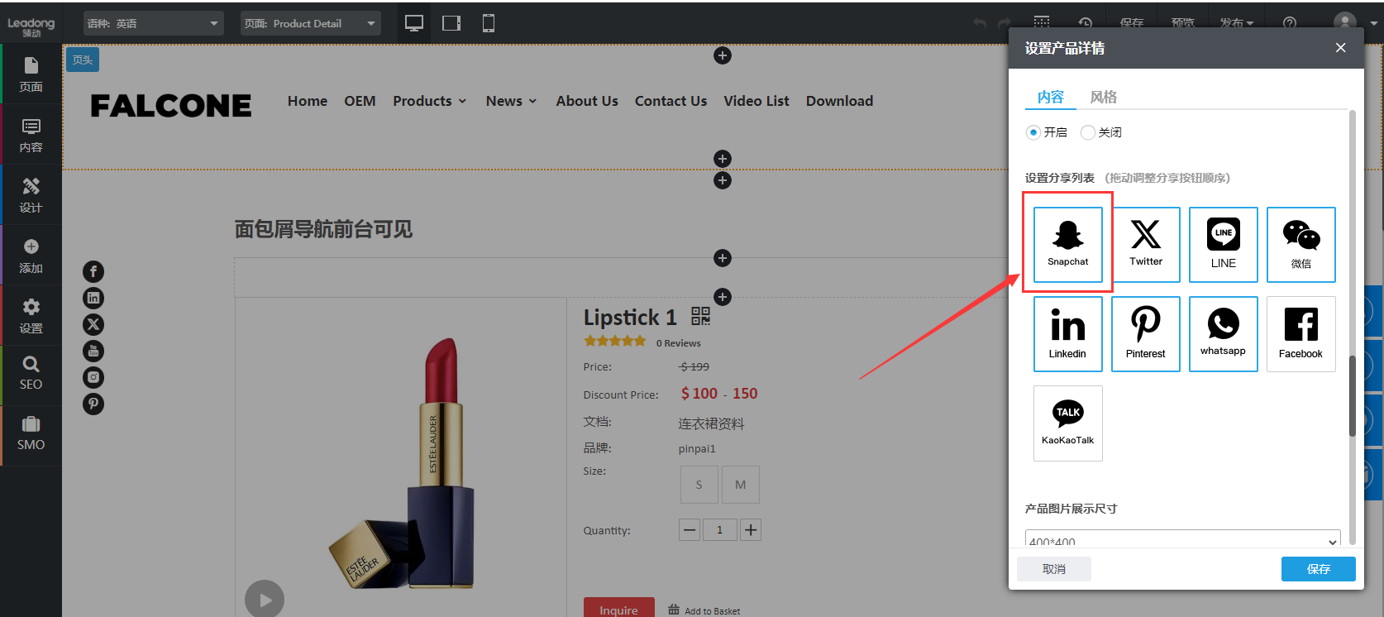The width and height of the screenshot is (1384, 617).
Task: Click the 取消 cancel button
Action: click(x=1053, y=569)
